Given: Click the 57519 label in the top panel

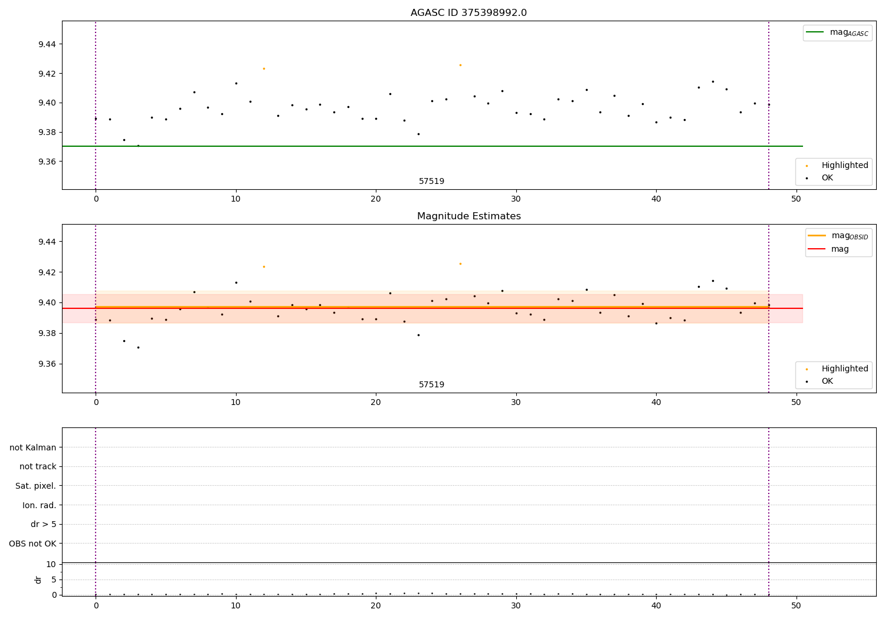Looking at the screenshot, I should click(x=431, y=182).
